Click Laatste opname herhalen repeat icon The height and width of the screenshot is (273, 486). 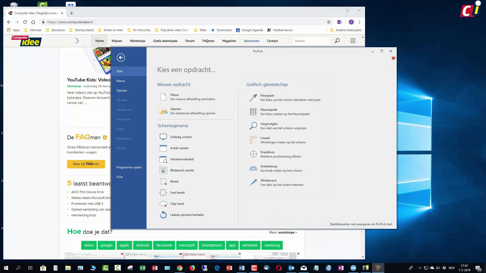tap(163, 215)
